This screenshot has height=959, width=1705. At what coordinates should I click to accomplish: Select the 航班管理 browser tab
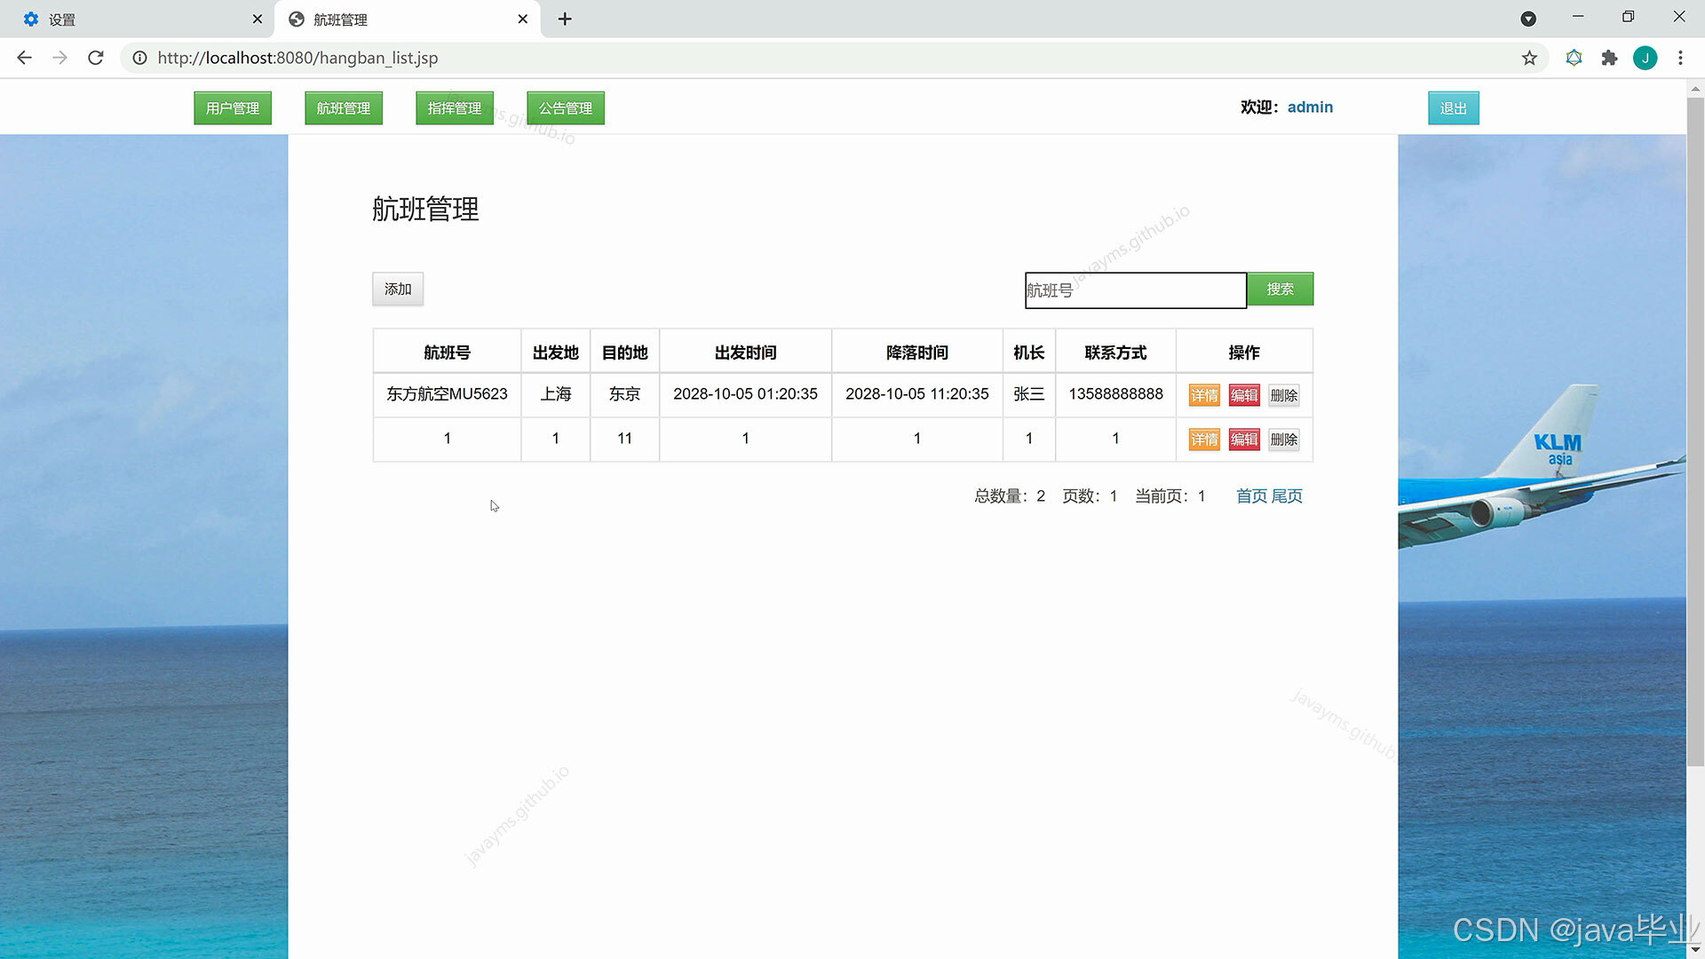pos(408,19)
